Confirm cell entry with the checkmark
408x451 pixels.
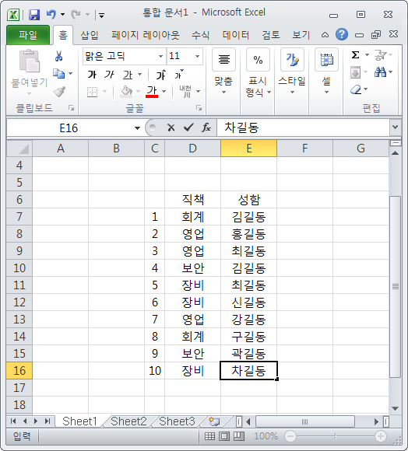[x=188, y=128]
